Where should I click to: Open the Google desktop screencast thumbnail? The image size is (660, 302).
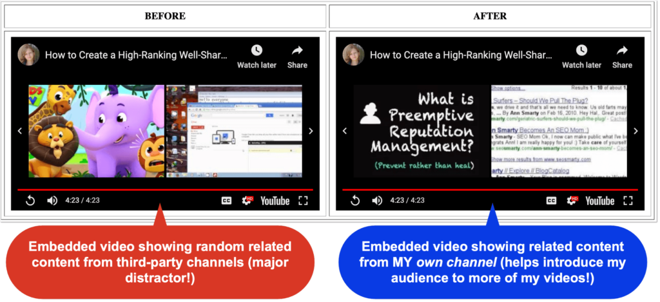coord(234,131)
